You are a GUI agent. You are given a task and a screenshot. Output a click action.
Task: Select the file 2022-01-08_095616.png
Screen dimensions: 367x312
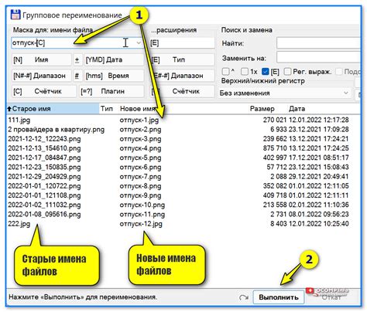click(x=44, y=215)
